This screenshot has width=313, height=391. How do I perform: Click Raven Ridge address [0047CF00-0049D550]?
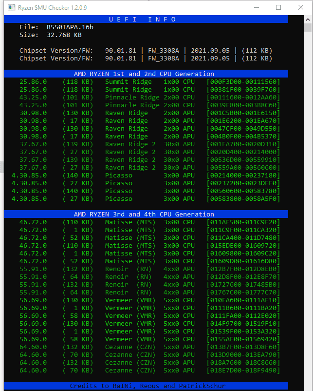(243, 129)
